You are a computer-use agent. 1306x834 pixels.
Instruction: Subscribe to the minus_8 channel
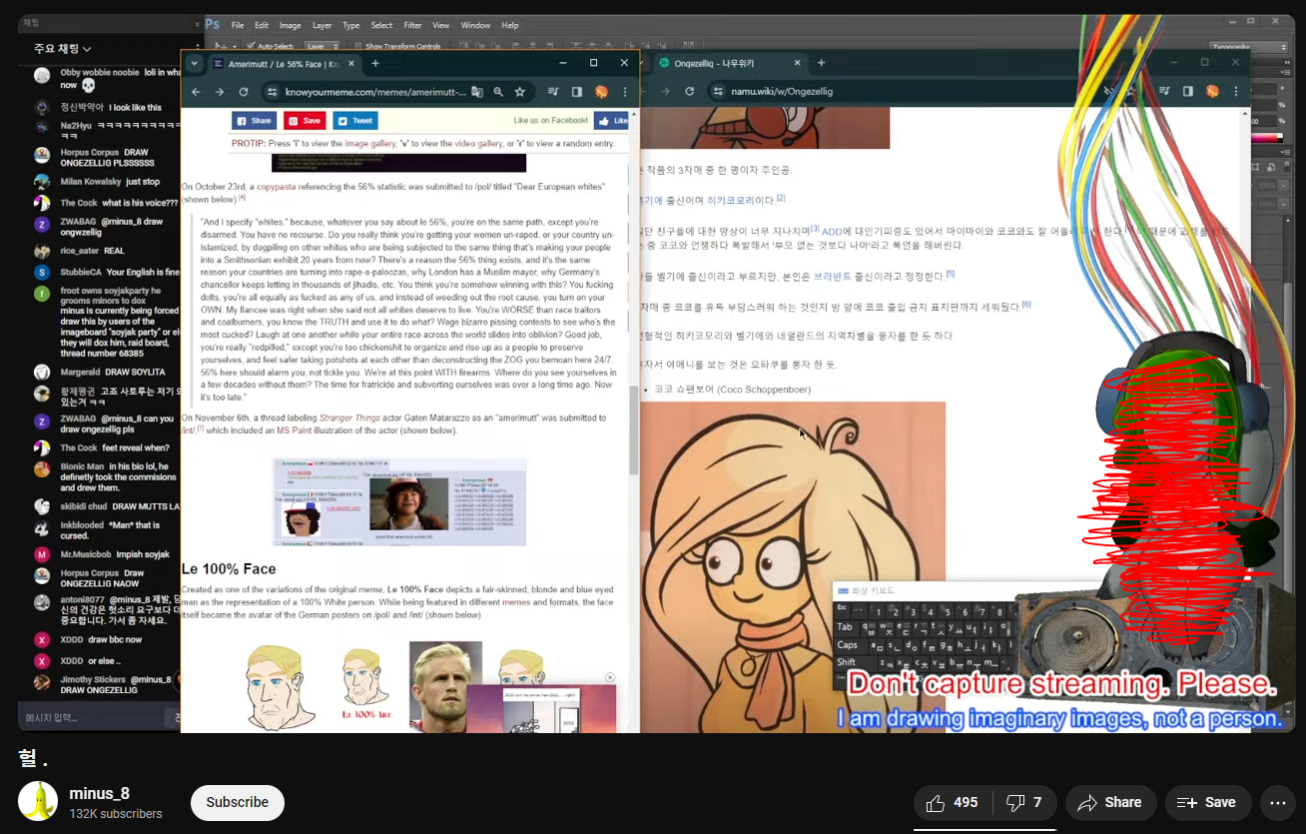click(x=237, y=803)
